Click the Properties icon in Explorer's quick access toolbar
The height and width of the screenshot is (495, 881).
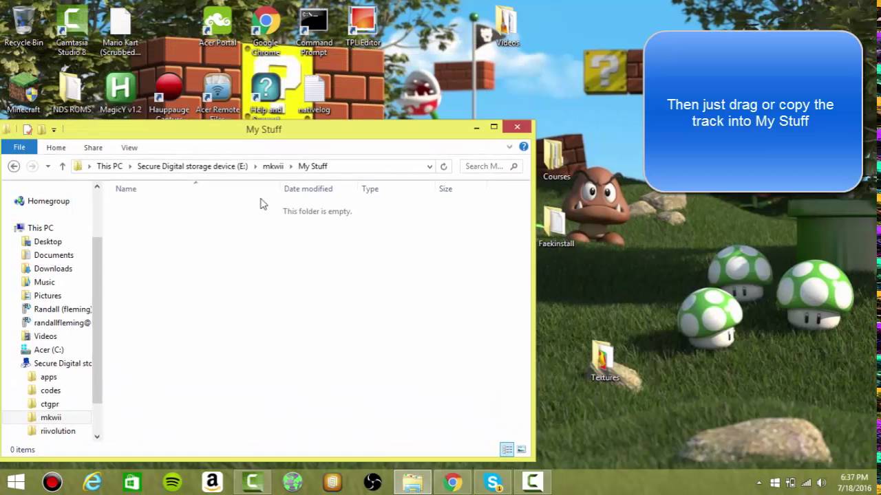(28, 129)
